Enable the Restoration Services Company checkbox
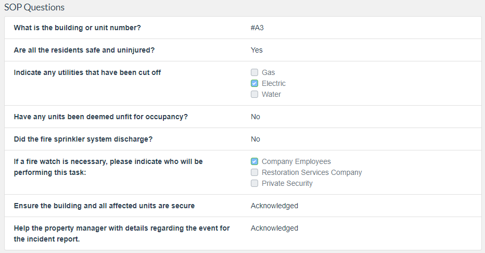This screenshot has width=485, height=253. coord(254,172)
